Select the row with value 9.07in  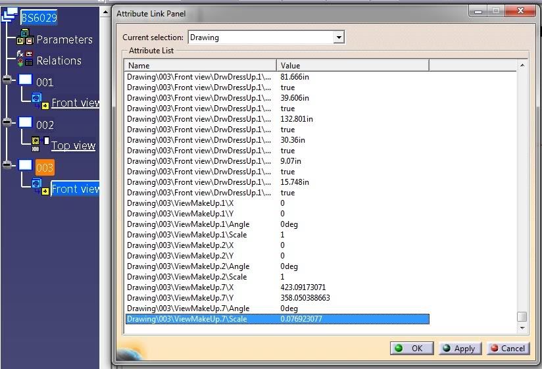[277, 161]
